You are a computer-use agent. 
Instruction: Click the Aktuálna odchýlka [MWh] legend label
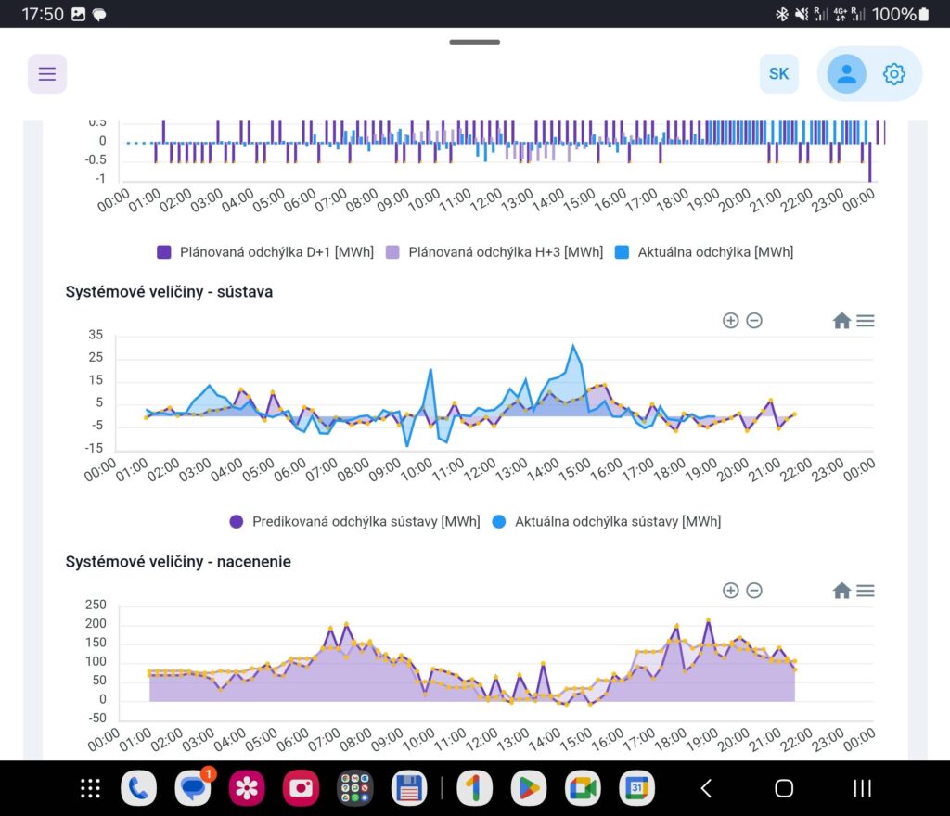pos(714,251)
